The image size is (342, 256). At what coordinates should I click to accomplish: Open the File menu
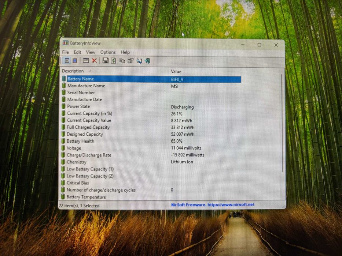tap(66, 52)
